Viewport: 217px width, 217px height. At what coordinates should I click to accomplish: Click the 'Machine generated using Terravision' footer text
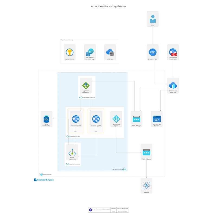[x=101, y=210]
